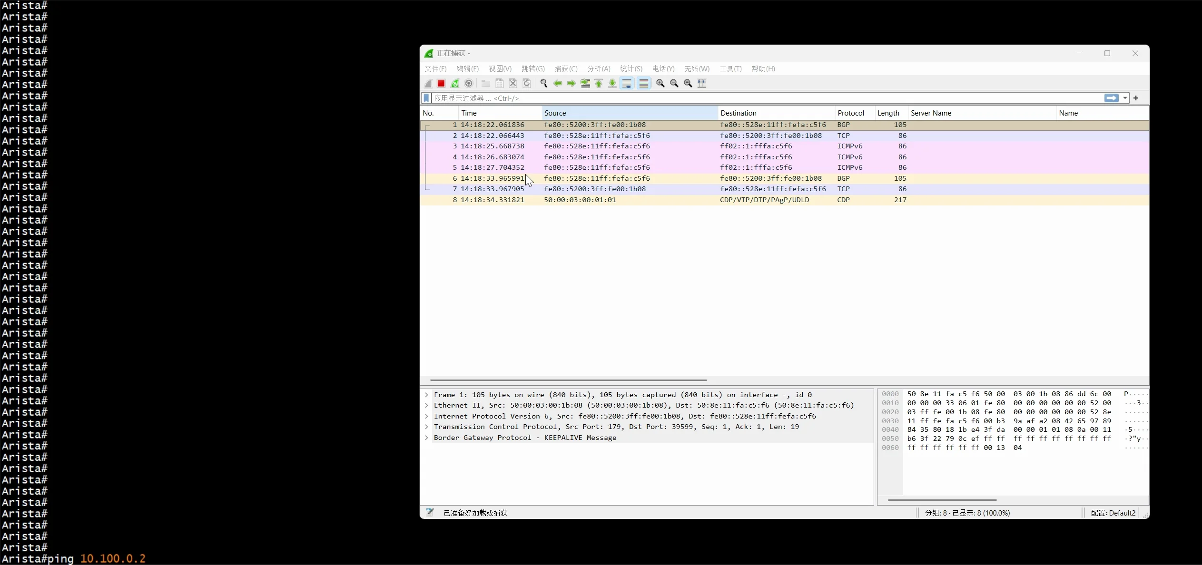Zoom in on packet text
The image size is (1202, 565).
[x=660, y=83]
